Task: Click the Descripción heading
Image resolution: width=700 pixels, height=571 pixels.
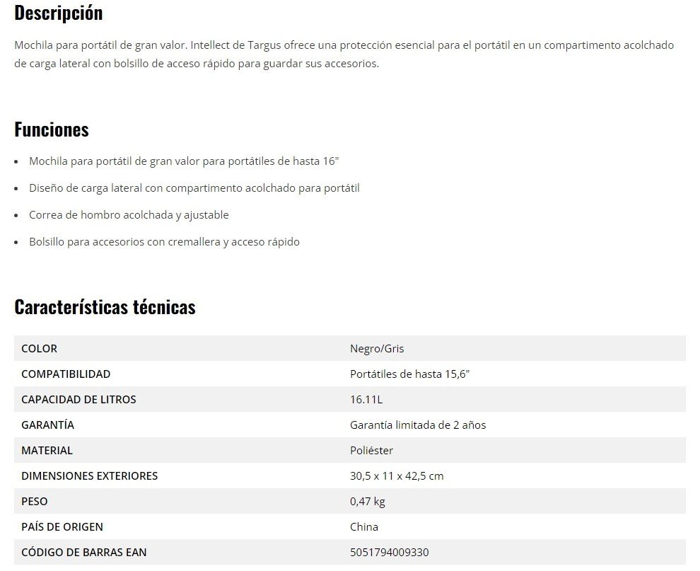Action: (58, 13)
